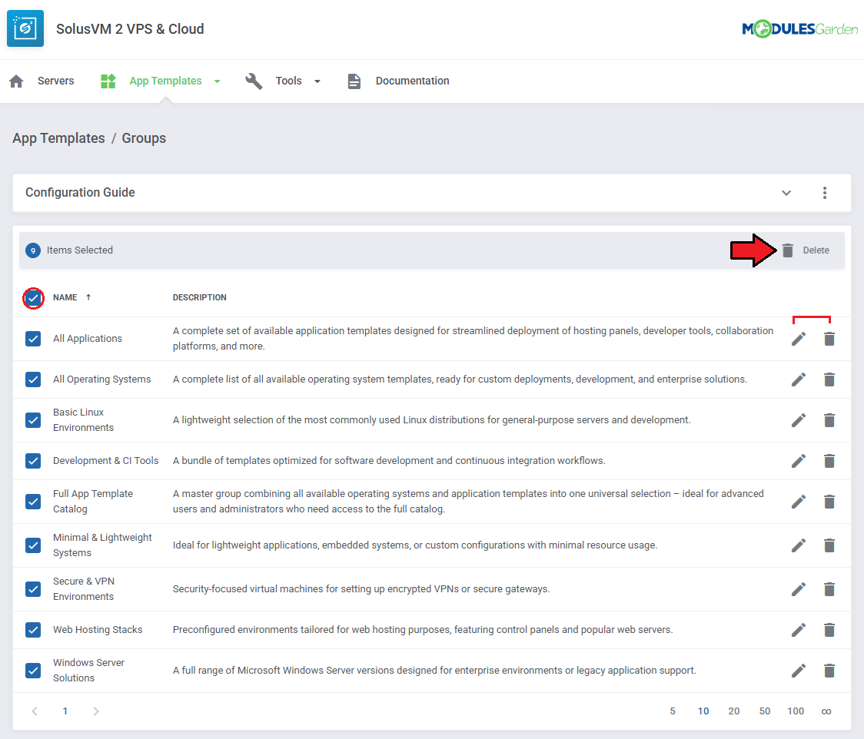
Task: Delete the All Applications group
Action: pos(829,339)
